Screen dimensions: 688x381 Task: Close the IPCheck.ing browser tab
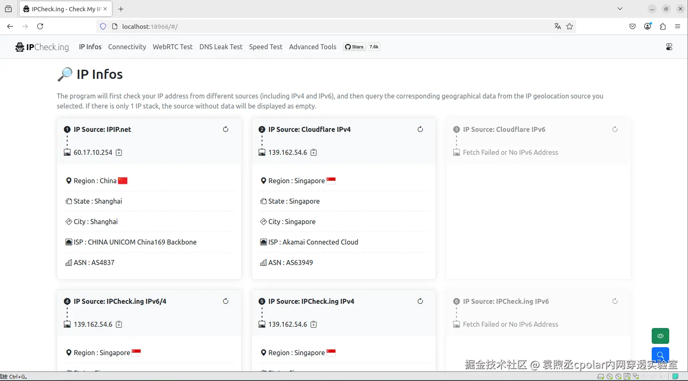tap(105, 9)
